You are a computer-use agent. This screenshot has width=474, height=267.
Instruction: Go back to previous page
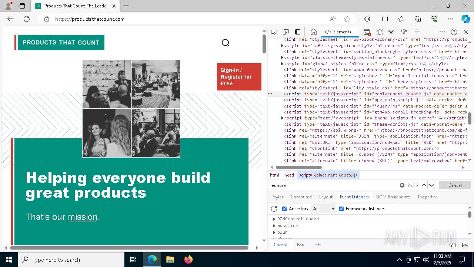point(10,19)
